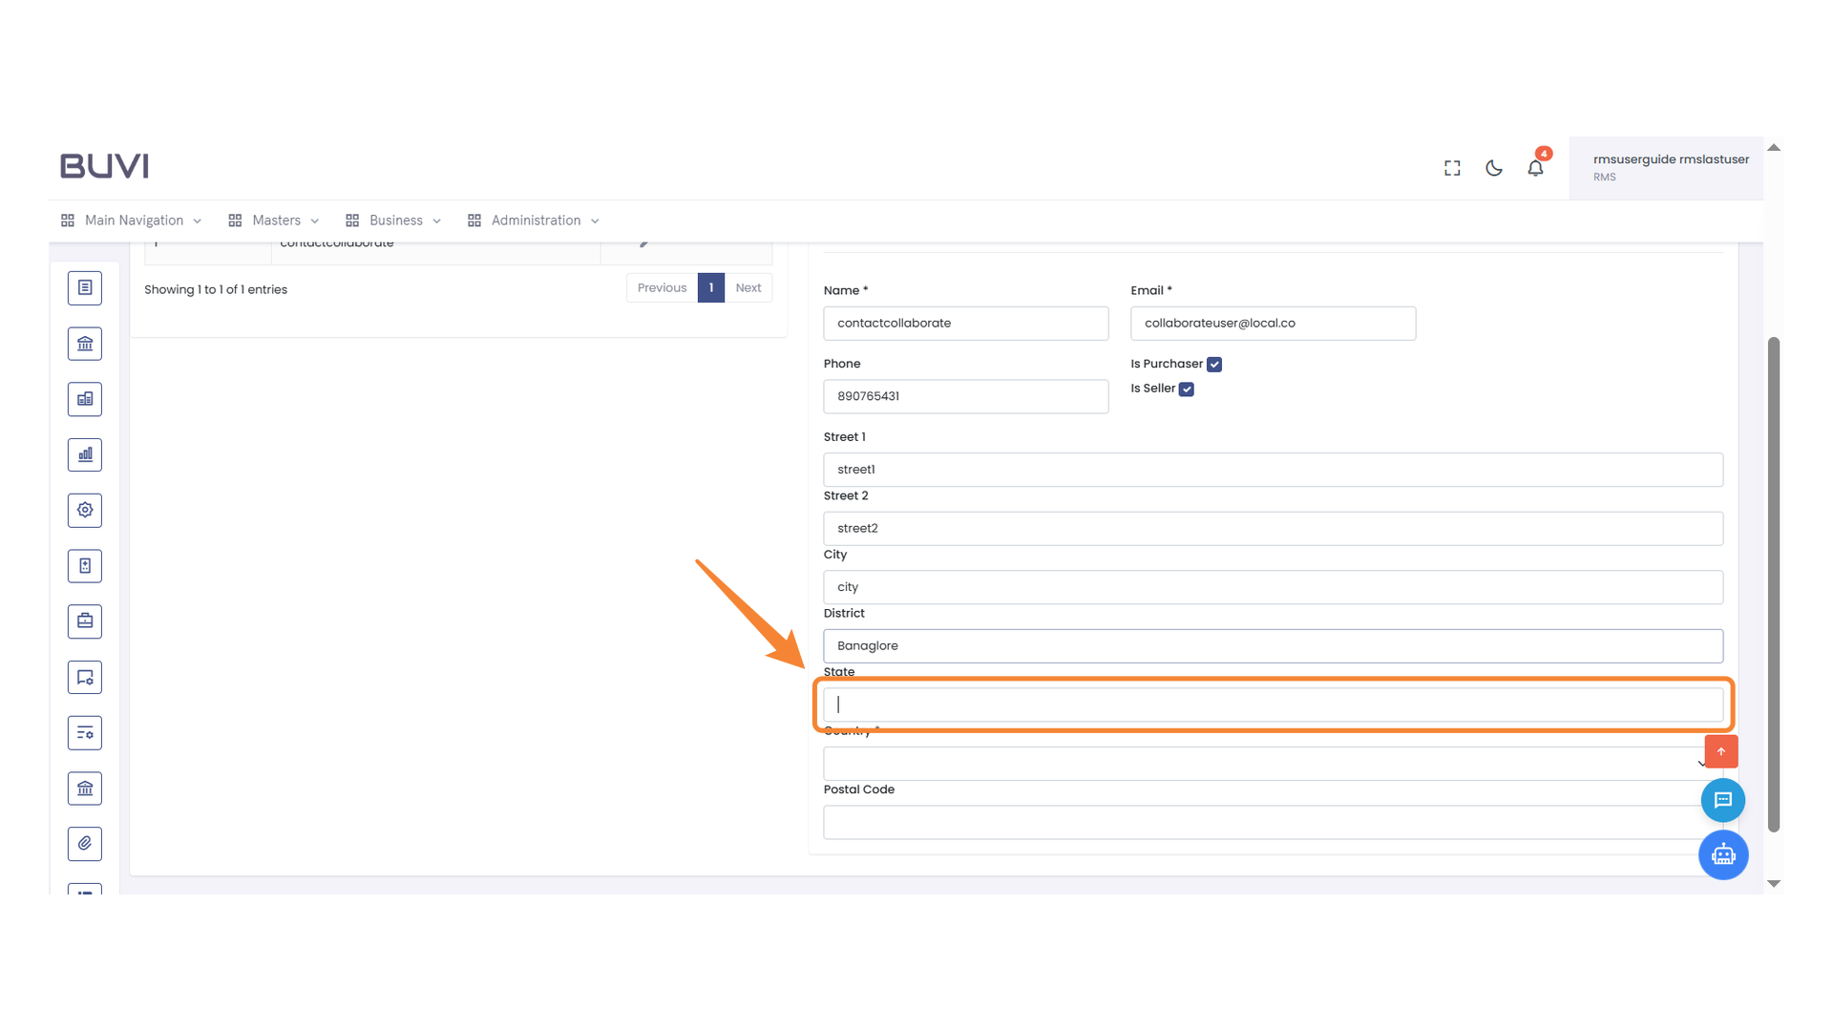1833x1031 pixels.
Task: Disable the Is Seller checkbox
Action: 1187,389
